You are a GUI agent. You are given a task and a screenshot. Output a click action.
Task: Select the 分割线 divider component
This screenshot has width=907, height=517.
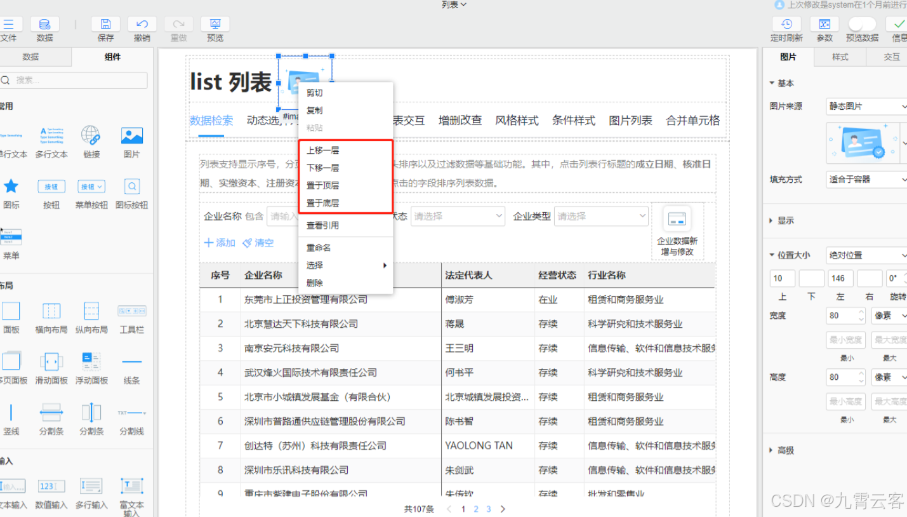(x=131, y=419)
